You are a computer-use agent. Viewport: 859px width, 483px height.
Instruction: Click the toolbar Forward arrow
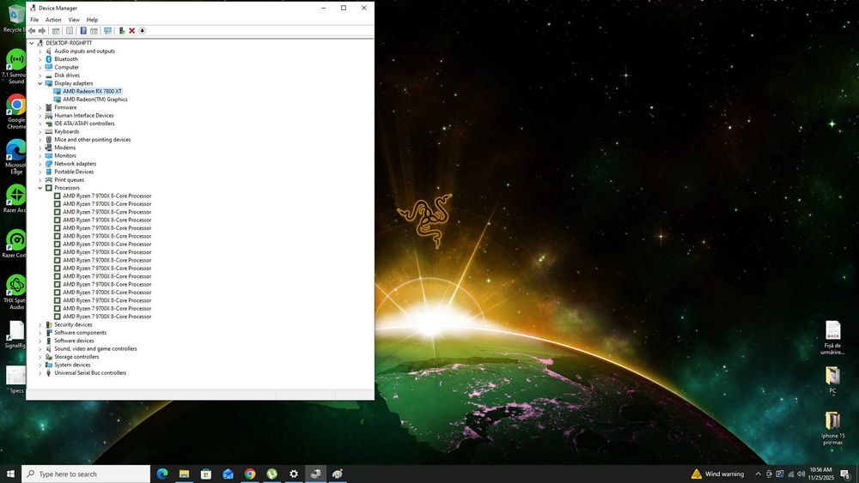[41, 31]
